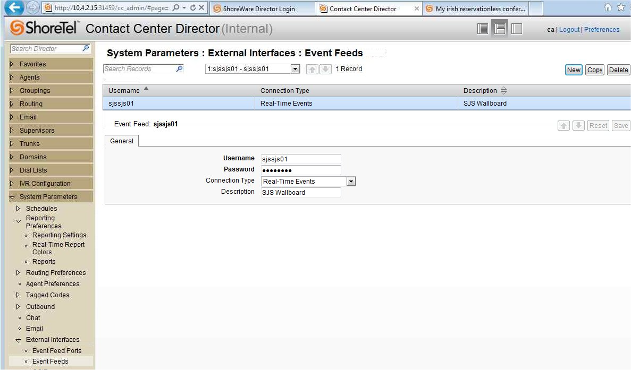
Task: Sort records by Username column arrow
Action: pos(146,90)
